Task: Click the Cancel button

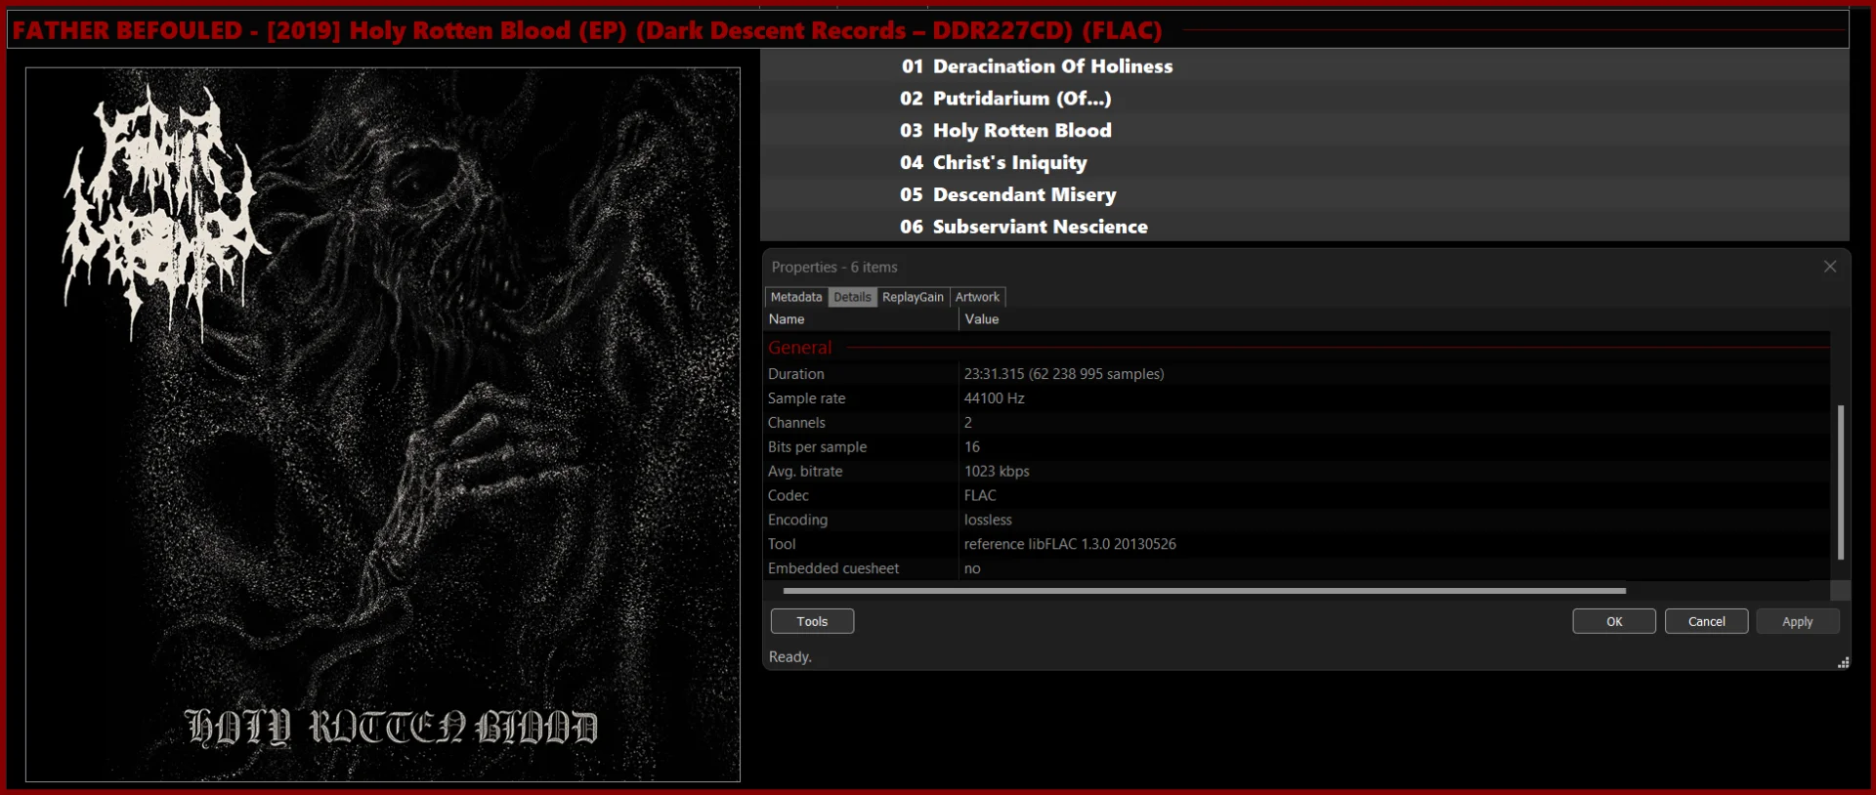Action: coord(1706,621)
